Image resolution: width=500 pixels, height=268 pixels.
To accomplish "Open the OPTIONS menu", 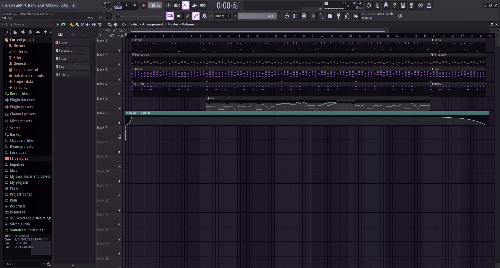I will tap(52, 5).
